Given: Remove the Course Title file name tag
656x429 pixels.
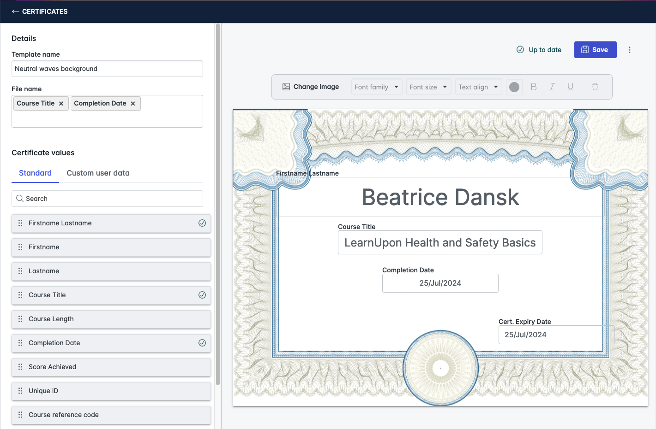Looking at the screenshot, I should pyautogui.click(x=61, y=104).
